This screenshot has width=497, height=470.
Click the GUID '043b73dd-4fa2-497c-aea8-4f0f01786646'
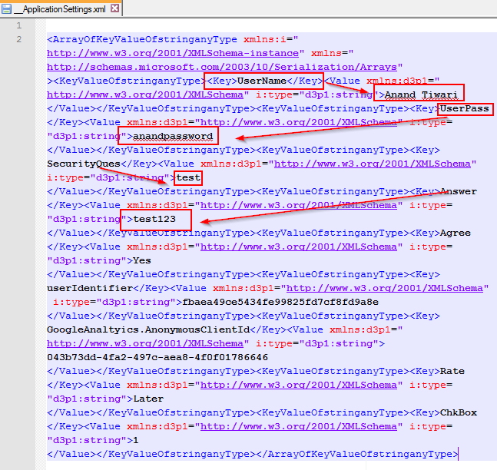(157, 357)
